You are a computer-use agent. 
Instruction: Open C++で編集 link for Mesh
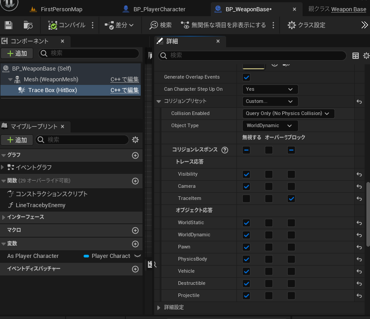point(125,80)
